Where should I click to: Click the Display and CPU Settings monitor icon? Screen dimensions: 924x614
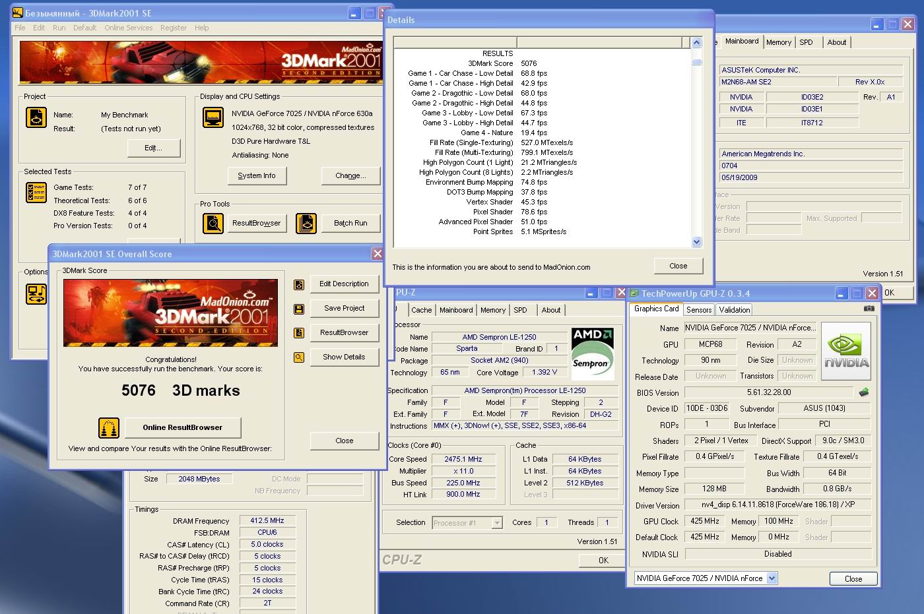coord(213,117)
